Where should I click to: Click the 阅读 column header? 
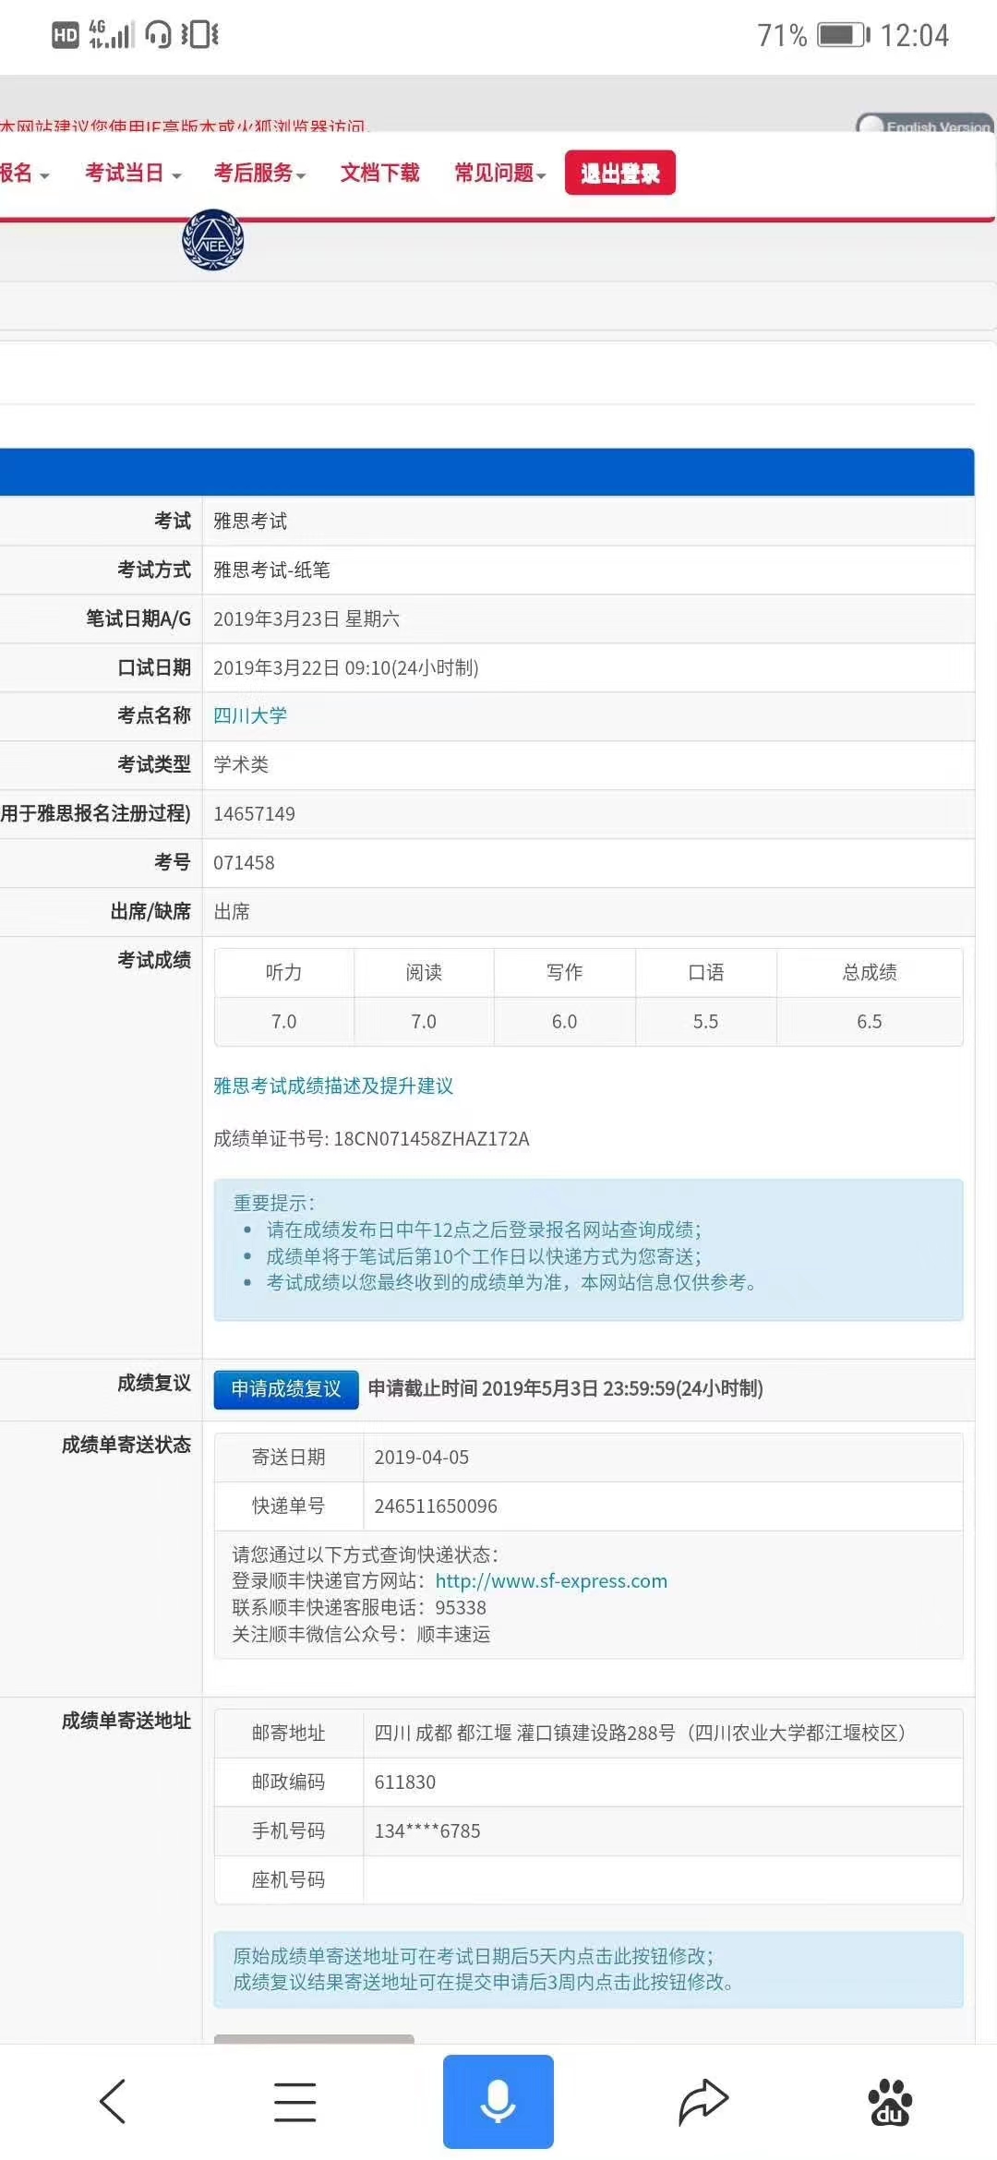coord(424,972)
